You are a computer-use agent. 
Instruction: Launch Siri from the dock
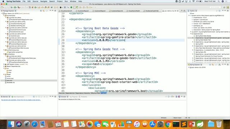[x=19, y=124]
